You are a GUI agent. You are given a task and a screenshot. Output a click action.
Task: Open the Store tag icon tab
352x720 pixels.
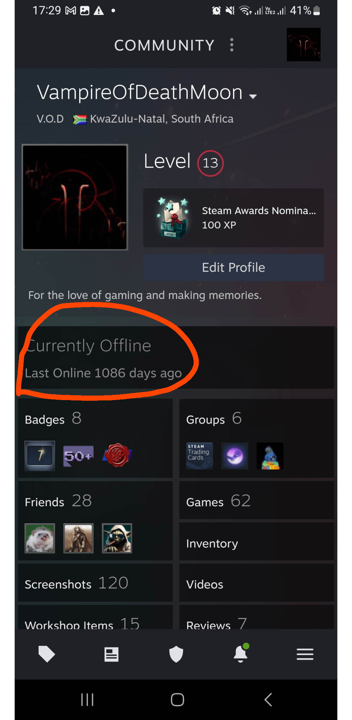point(47,654)
